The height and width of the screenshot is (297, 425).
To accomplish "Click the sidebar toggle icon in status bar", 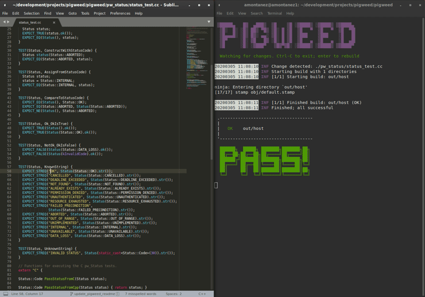I will 5,294.
